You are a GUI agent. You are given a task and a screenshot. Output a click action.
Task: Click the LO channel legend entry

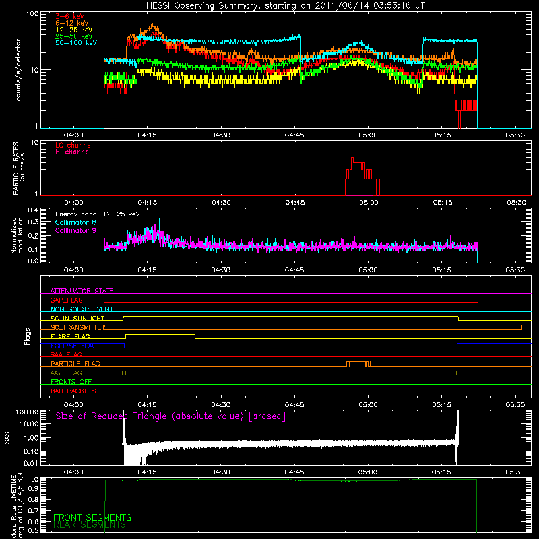(x=74, y=145)
